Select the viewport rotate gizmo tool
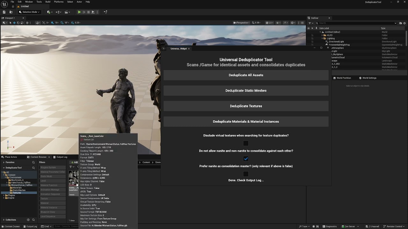The width and height of the screenshot is (408, 229). pos(18,23)
